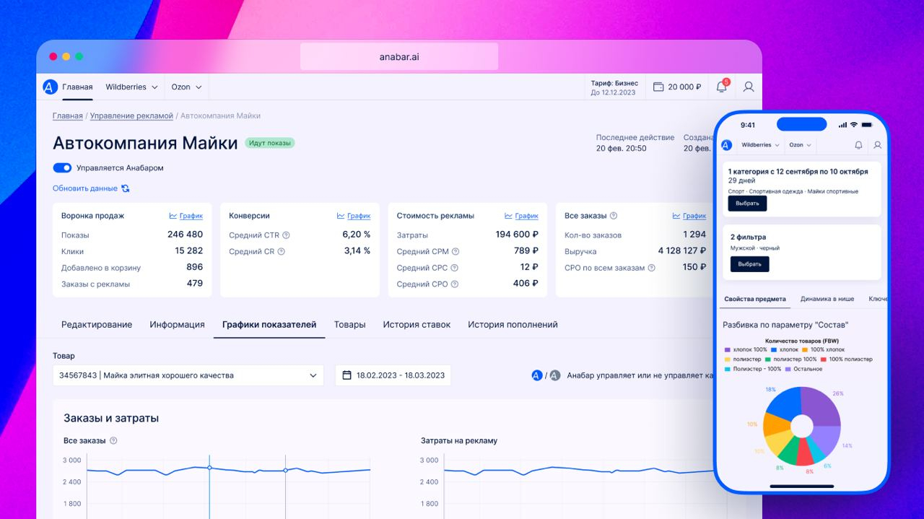Image resolution: width=924 pixels, height=519 pixels.
Task: Switch to the Информация tab
Action: click(x=178, y=325)
